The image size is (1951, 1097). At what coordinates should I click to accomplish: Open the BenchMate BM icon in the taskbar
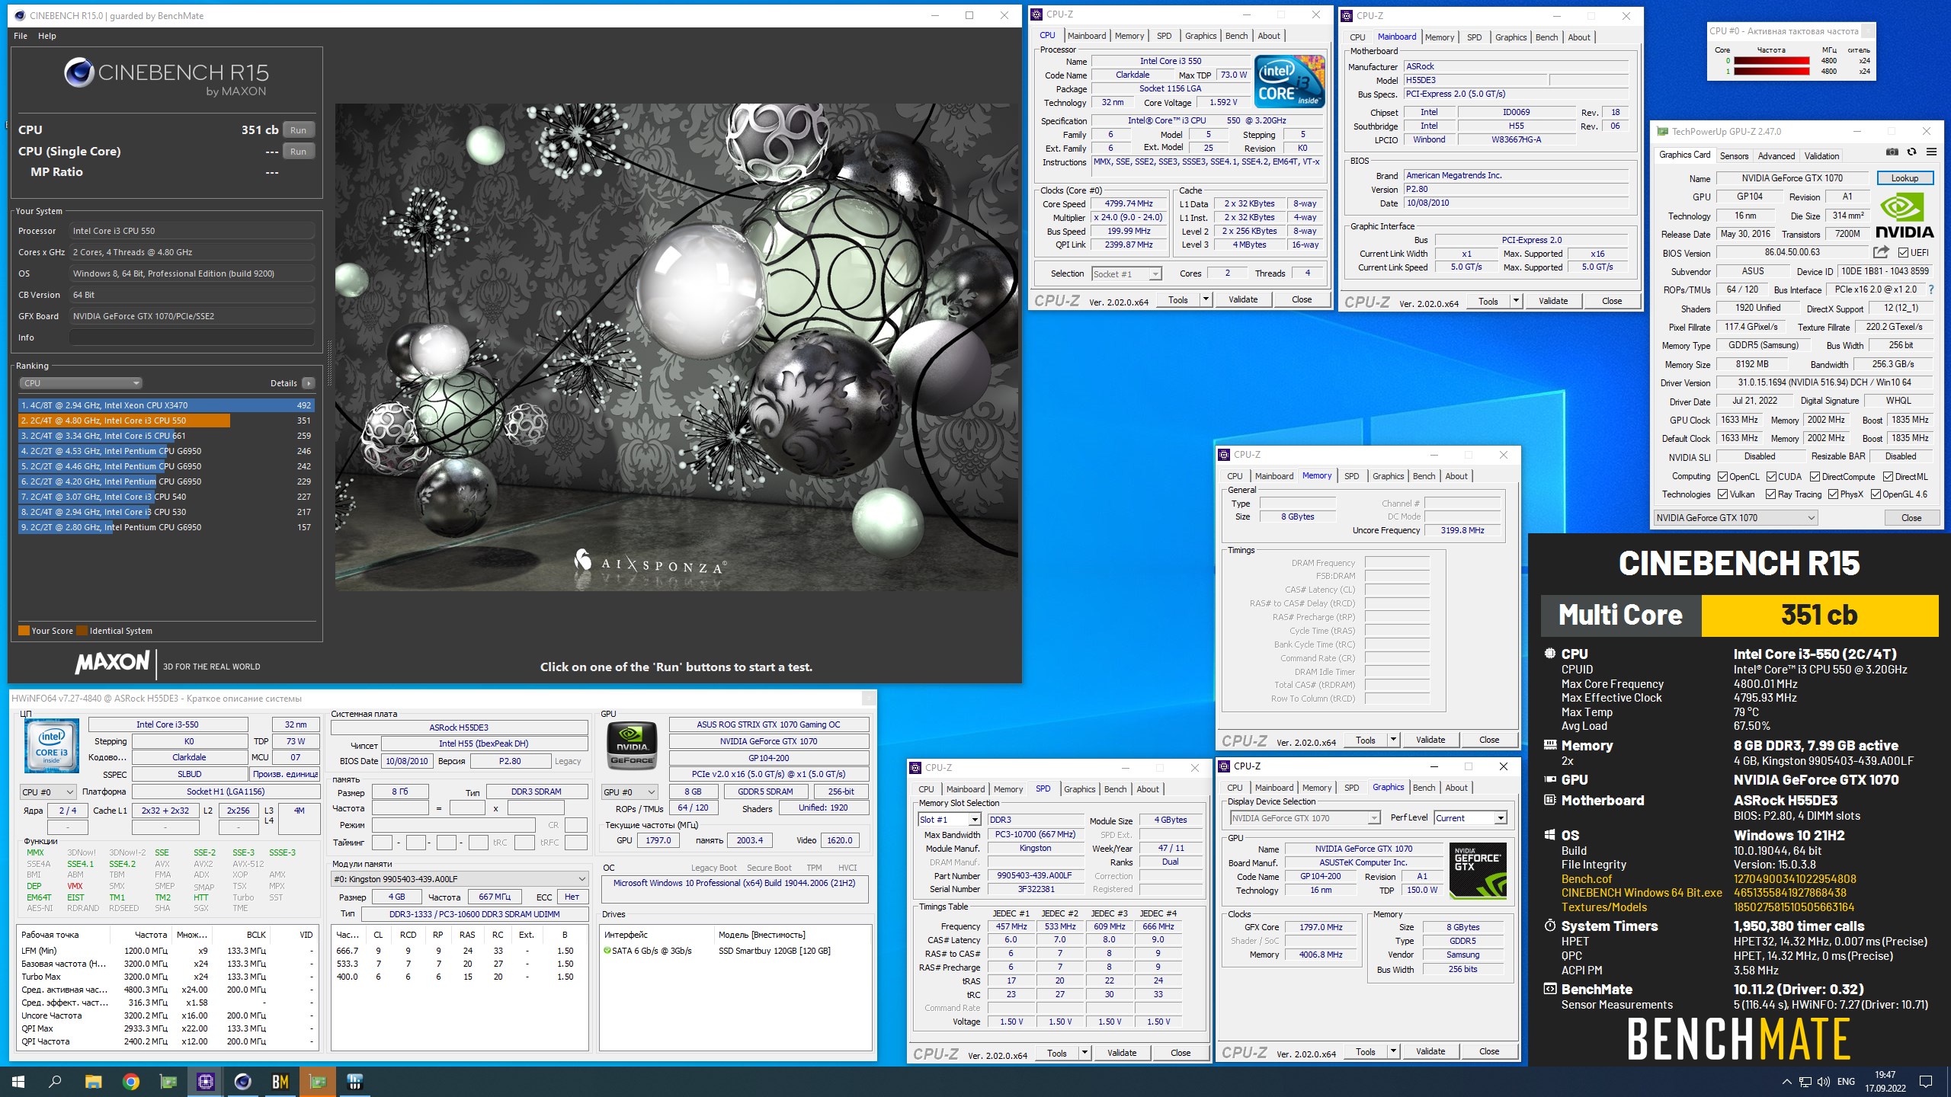[x=280, y=1082]
